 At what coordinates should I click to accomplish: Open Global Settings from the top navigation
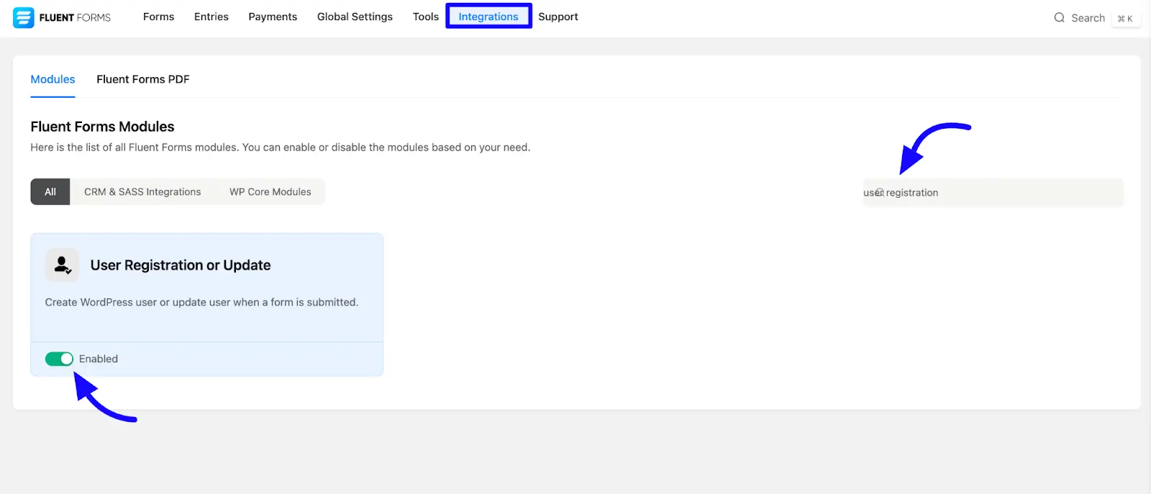355,17
